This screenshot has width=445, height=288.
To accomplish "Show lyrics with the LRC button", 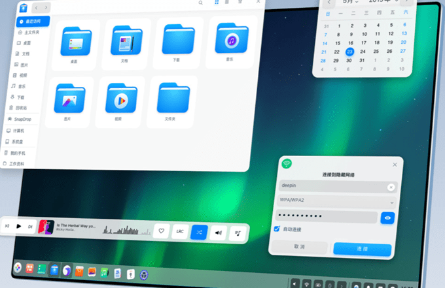I will tap(180, 232).
